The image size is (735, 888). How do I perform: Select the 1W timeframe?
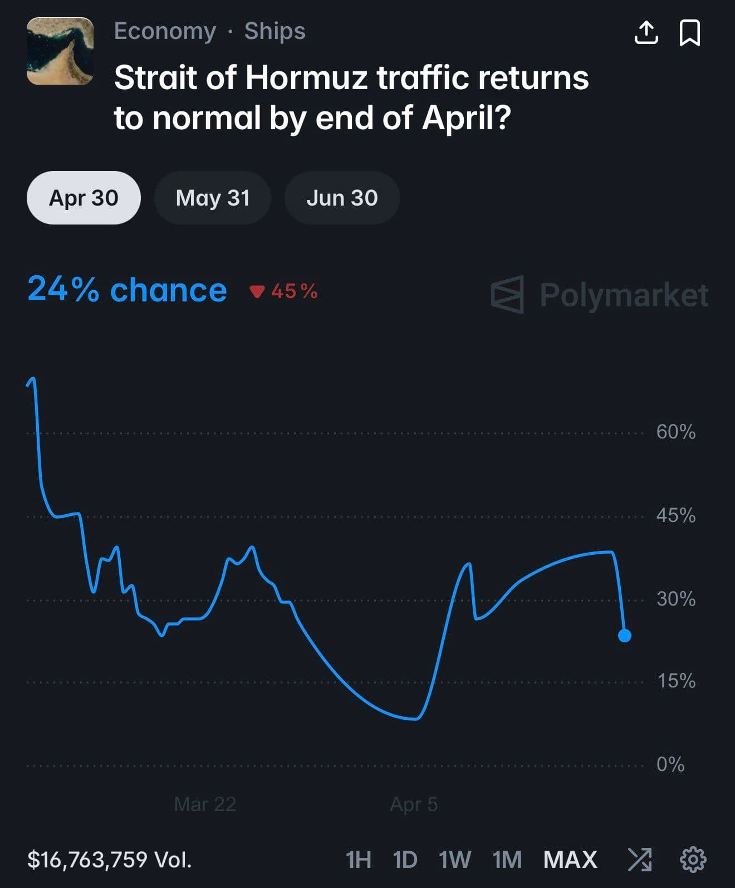(453, 858)
